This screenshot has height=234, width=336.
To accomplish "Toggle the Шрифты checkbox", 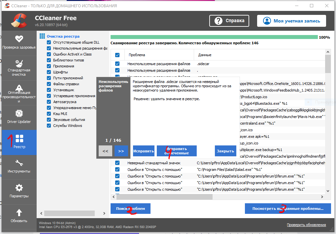I will [x=49, y=72].
